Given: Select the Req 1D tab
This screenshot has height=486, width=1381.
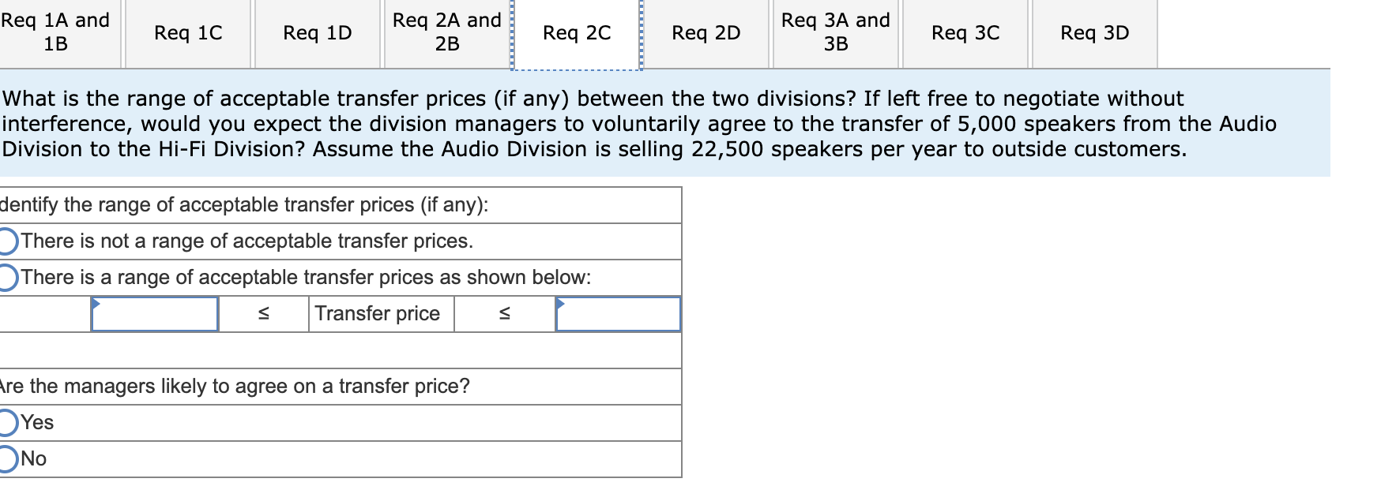Looking at the screenshot, I should [x=316, y=33].
